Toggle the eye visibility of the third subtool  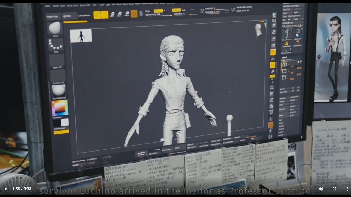(x=299, y=74)
